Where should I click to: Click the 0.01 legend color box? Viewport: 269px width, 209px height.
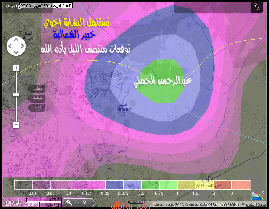click(x=23, y=185)
